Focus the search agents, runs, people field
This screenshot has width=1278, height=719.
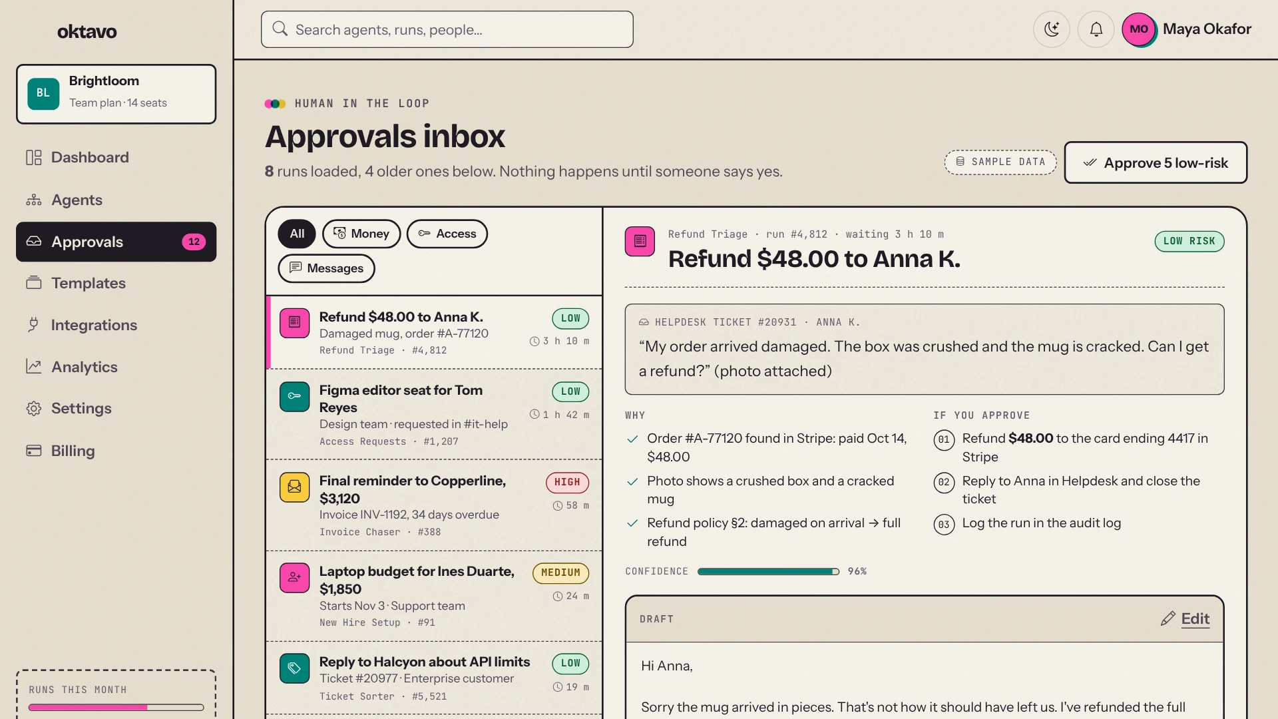tap(447, 29)
